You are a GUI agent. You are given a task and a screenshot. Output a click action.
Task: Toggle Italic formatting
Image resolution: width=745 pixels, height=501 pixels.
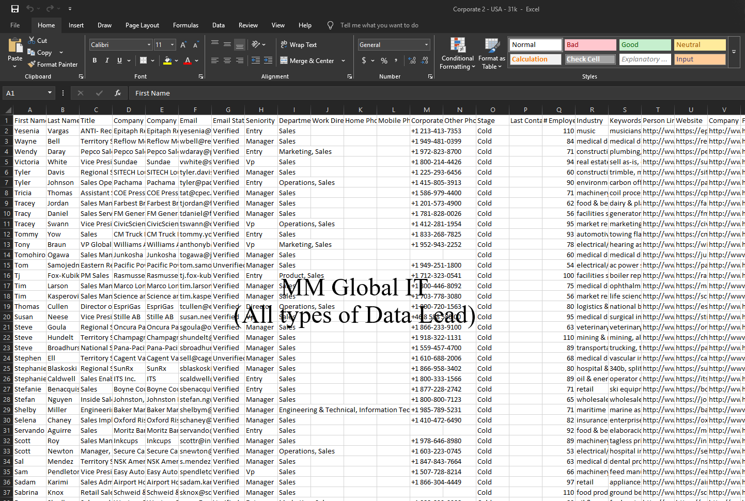pos(107,60)
